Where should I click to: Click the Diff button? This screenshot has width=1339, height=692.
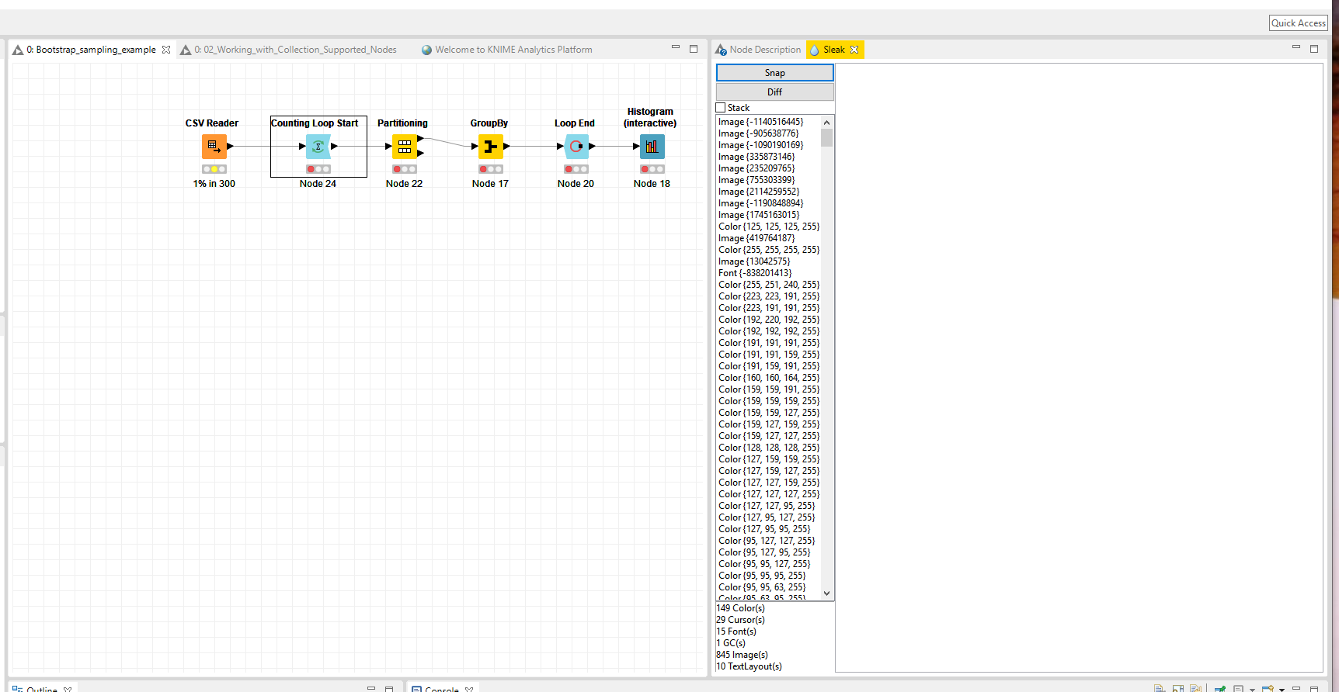click(x=774, y=92)
